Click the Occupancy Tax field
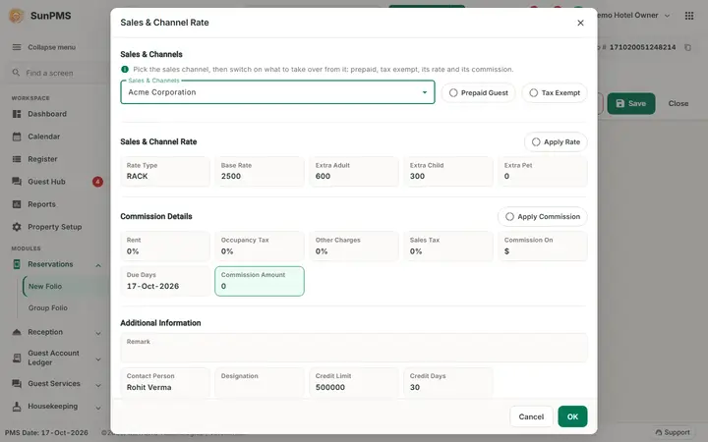Viewport: 708px width, 442px height. point(260,247)
